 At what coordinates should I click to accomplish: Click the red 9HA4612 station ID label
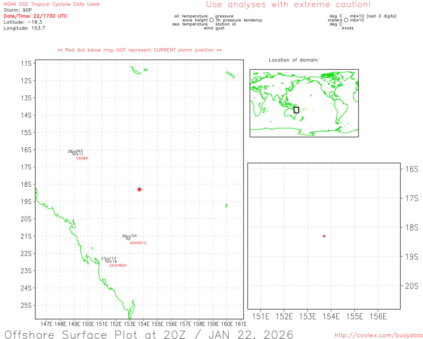(138, 243)
